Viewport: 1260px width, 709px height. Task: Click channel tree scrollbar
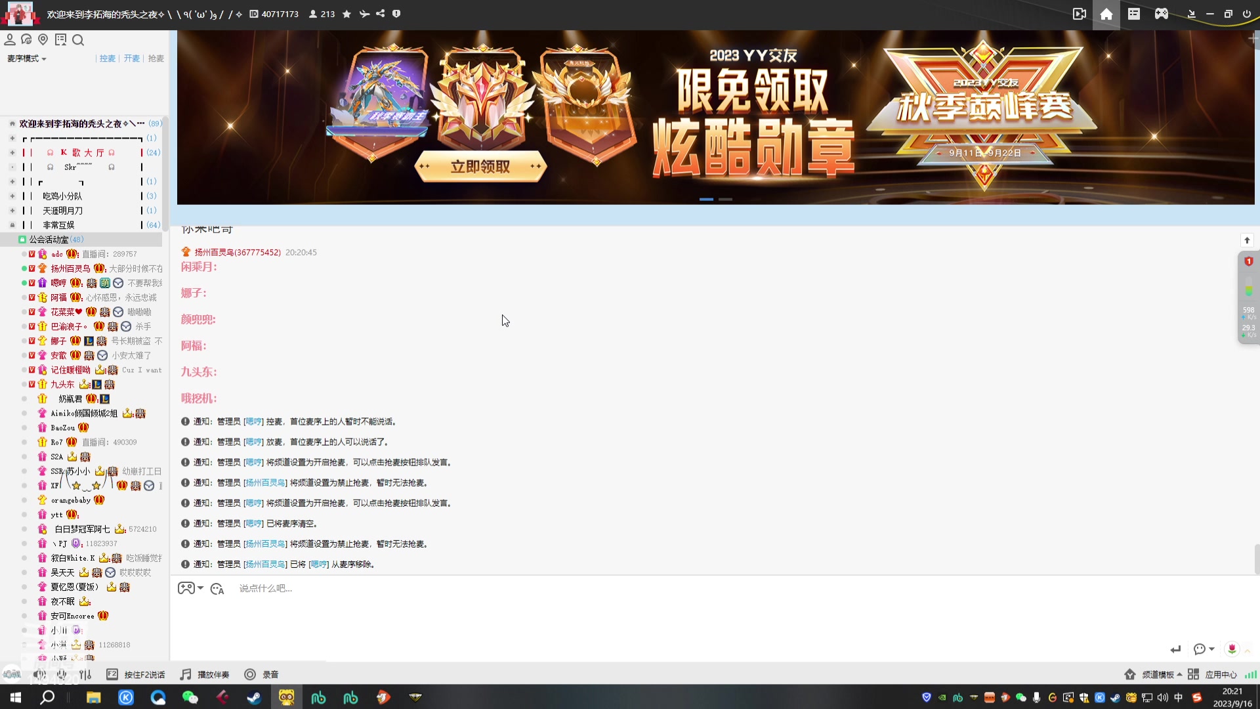click(x=165, y=173)
